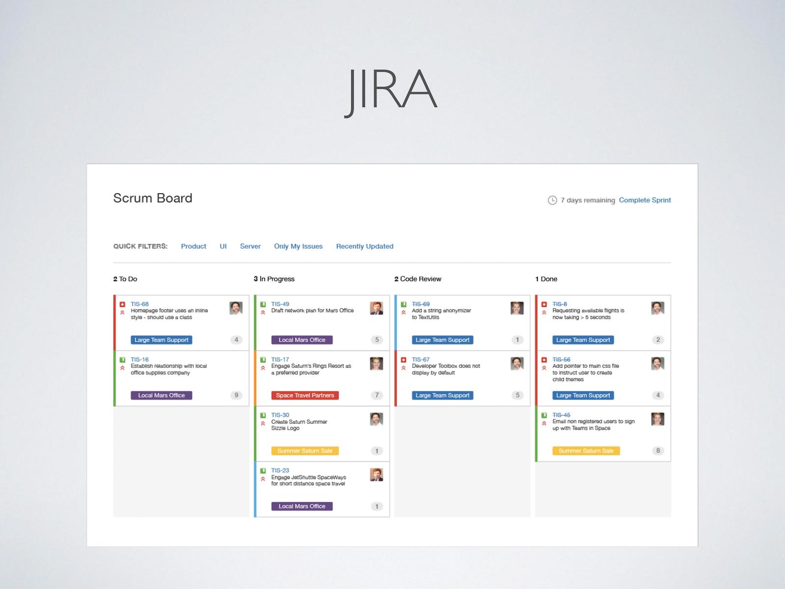Click the priority arrow icon on TIS-16

[123, 368]
